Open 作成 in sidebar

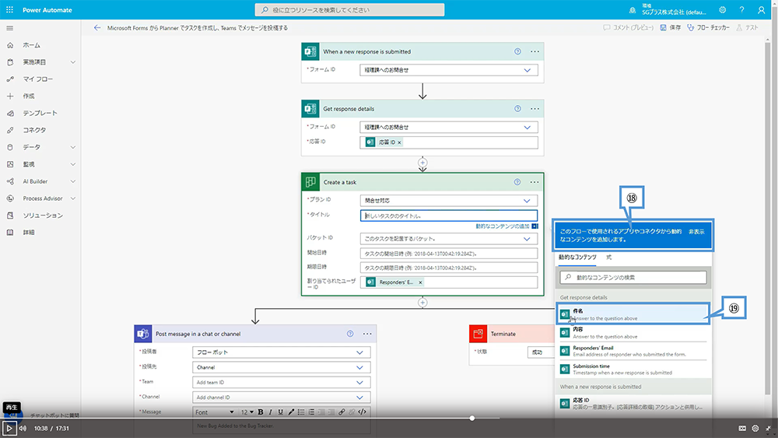click(29, 96)
